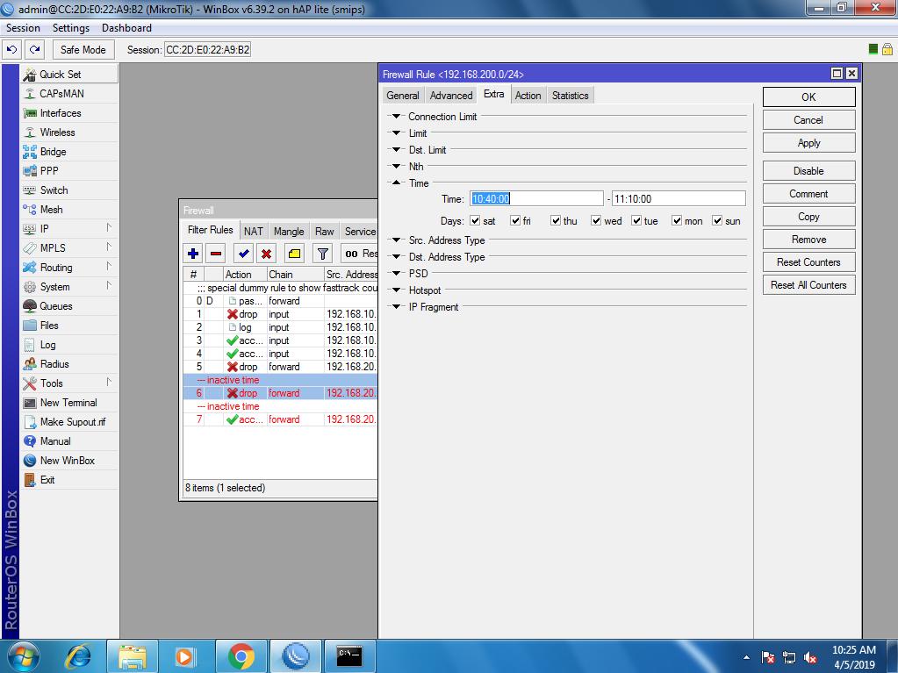Click Make Supout.rif in the sidebar
The height and width of the screenshot is (673, 898).
[69, 422]
